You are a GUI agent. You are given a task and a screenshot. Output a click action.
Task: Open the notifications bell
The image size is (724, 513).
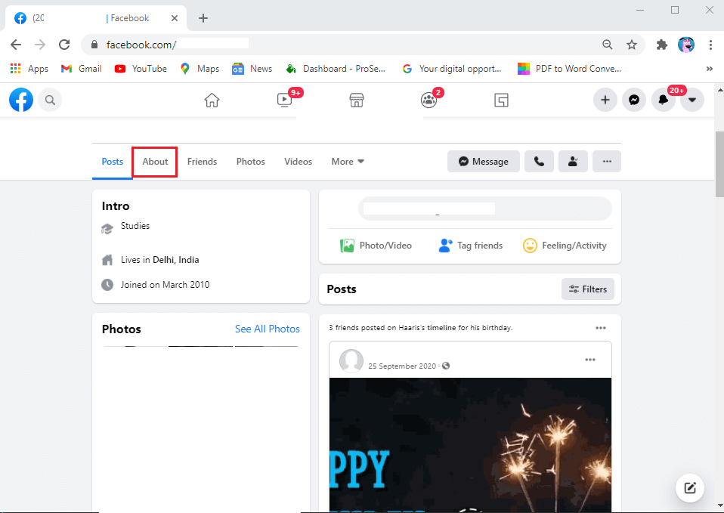(x=663, y=100)
